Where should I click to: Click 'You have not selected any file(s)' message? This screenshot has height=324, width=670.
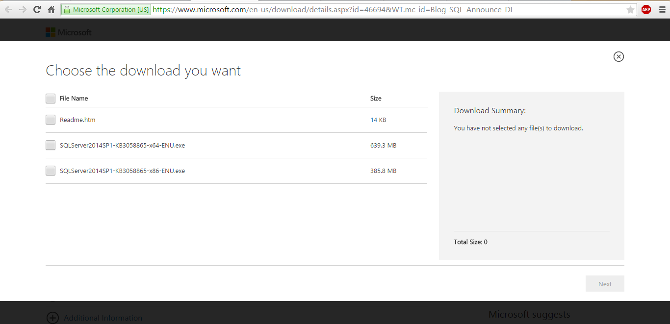pos(518,128)
